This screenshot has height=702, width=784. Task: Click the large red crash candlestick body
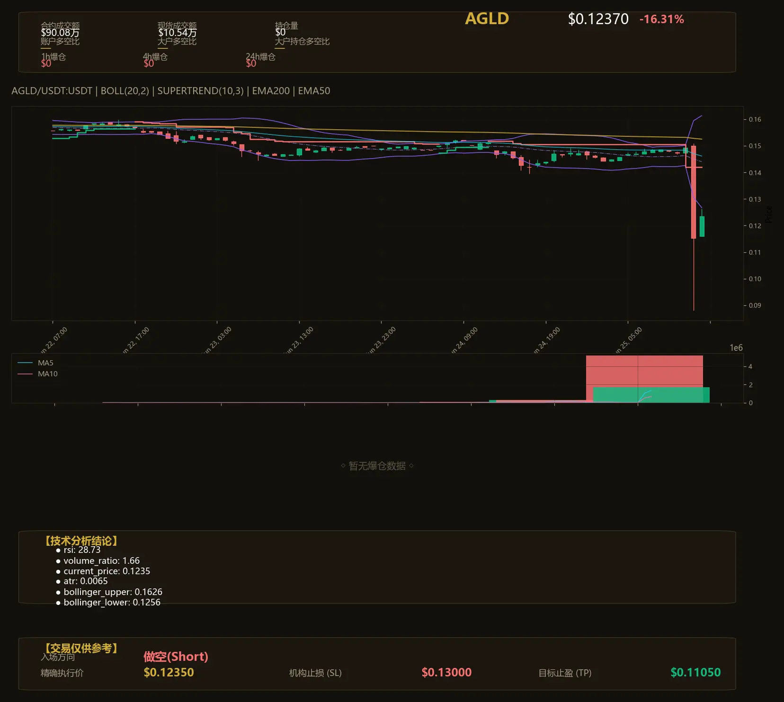pyautogui.click(x=694, y=192)
